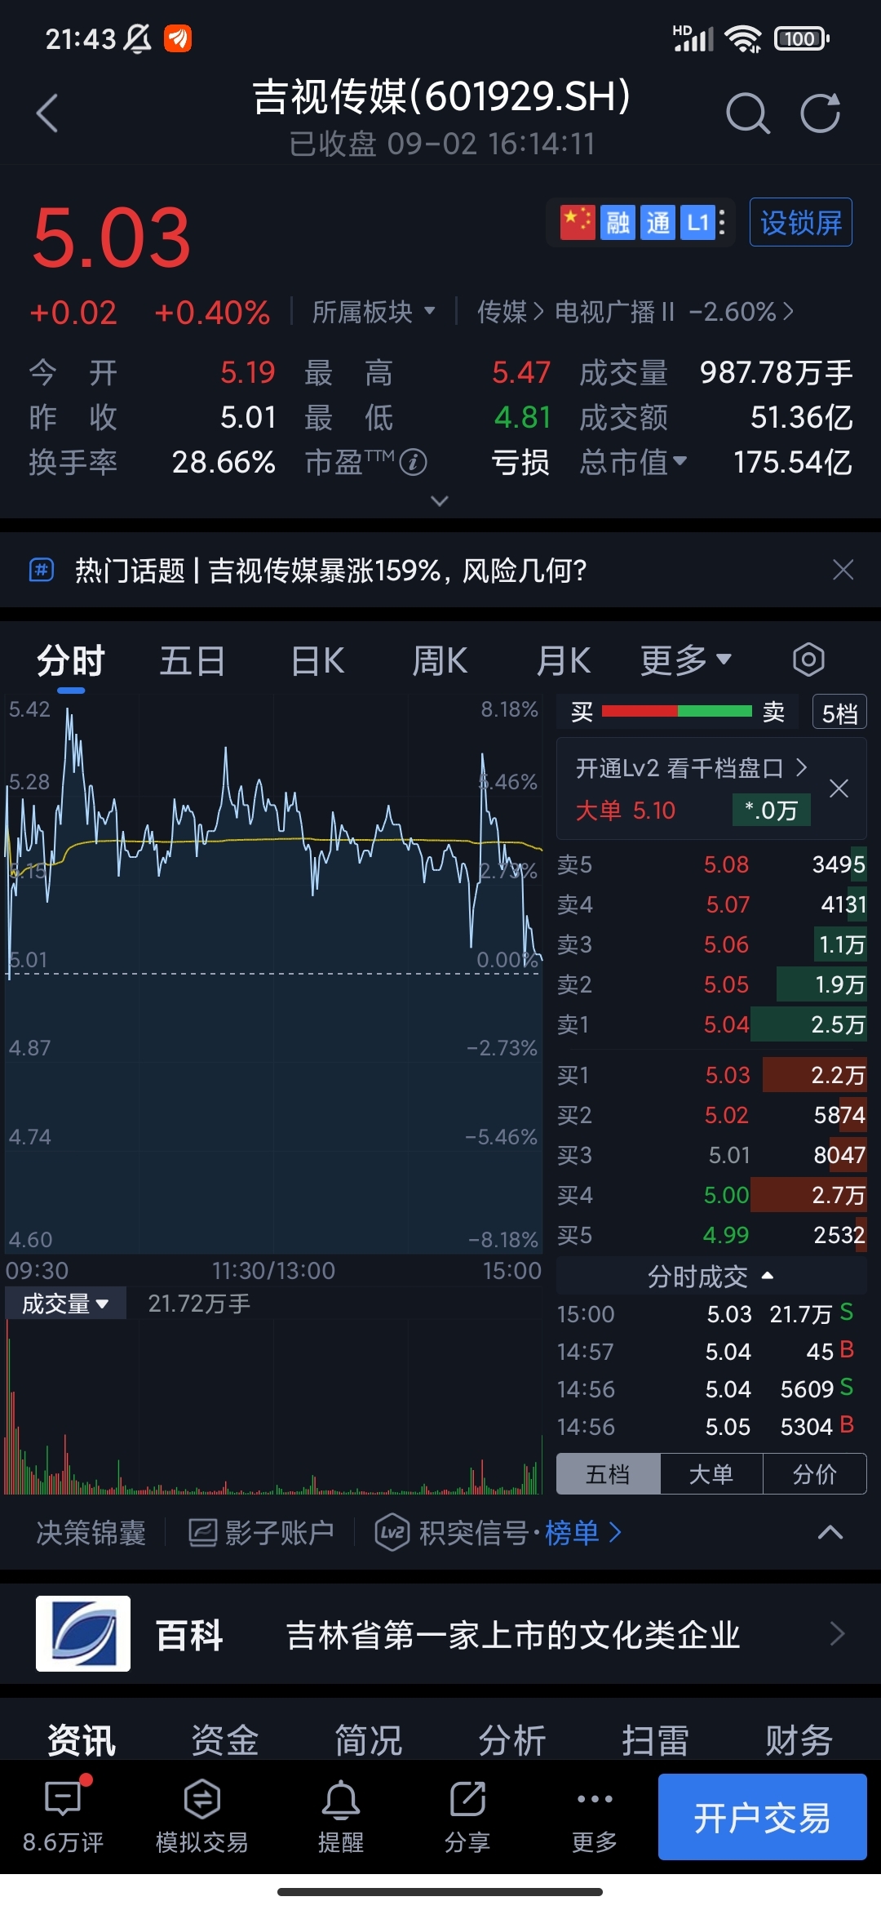Click the 设锁屏 button
The height and width of the screenshot is (1910, 881).
pyautogui.click(x=801, y=222)
